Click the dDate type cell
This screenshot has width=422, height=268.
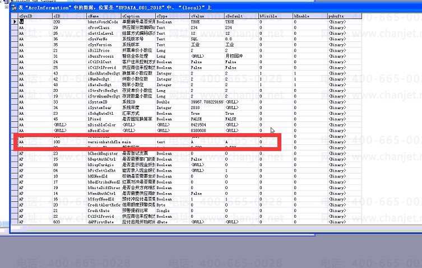173,222
